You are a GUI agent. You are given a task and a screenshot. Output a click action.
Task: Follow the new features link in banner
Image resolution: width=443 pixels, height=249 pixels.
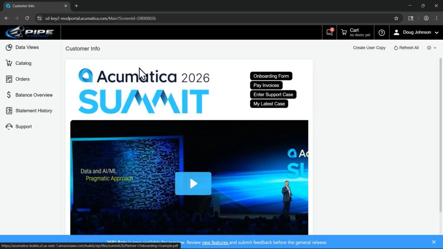(x=215, y=243)
